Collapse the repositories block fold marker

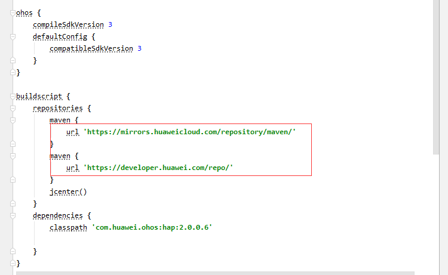(13, 109)
